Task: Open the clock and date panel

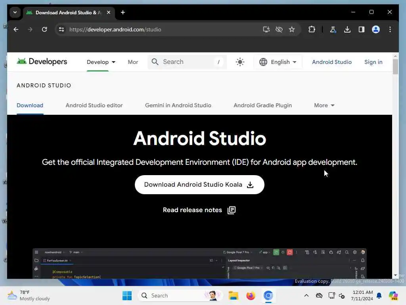Action: (x=362, y=295)
